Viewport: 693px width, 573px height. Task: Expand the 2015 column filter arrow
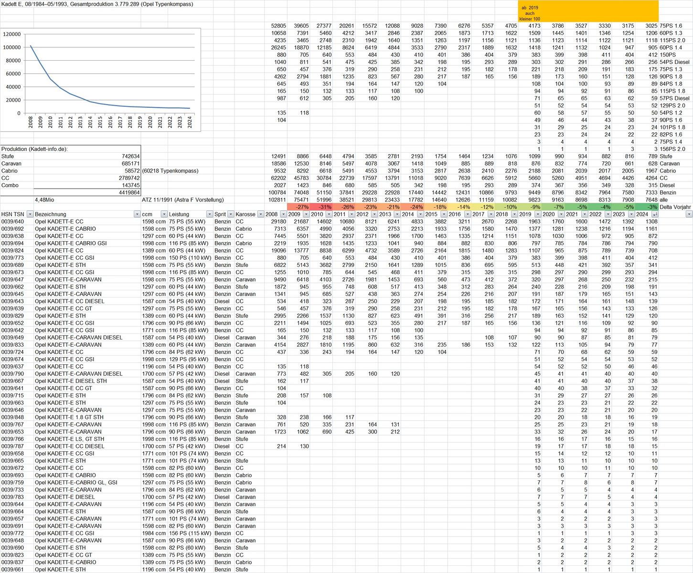(444, 214)
